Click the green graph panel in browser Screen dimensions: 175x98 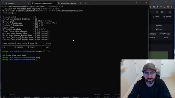click(x=158, y=55)
